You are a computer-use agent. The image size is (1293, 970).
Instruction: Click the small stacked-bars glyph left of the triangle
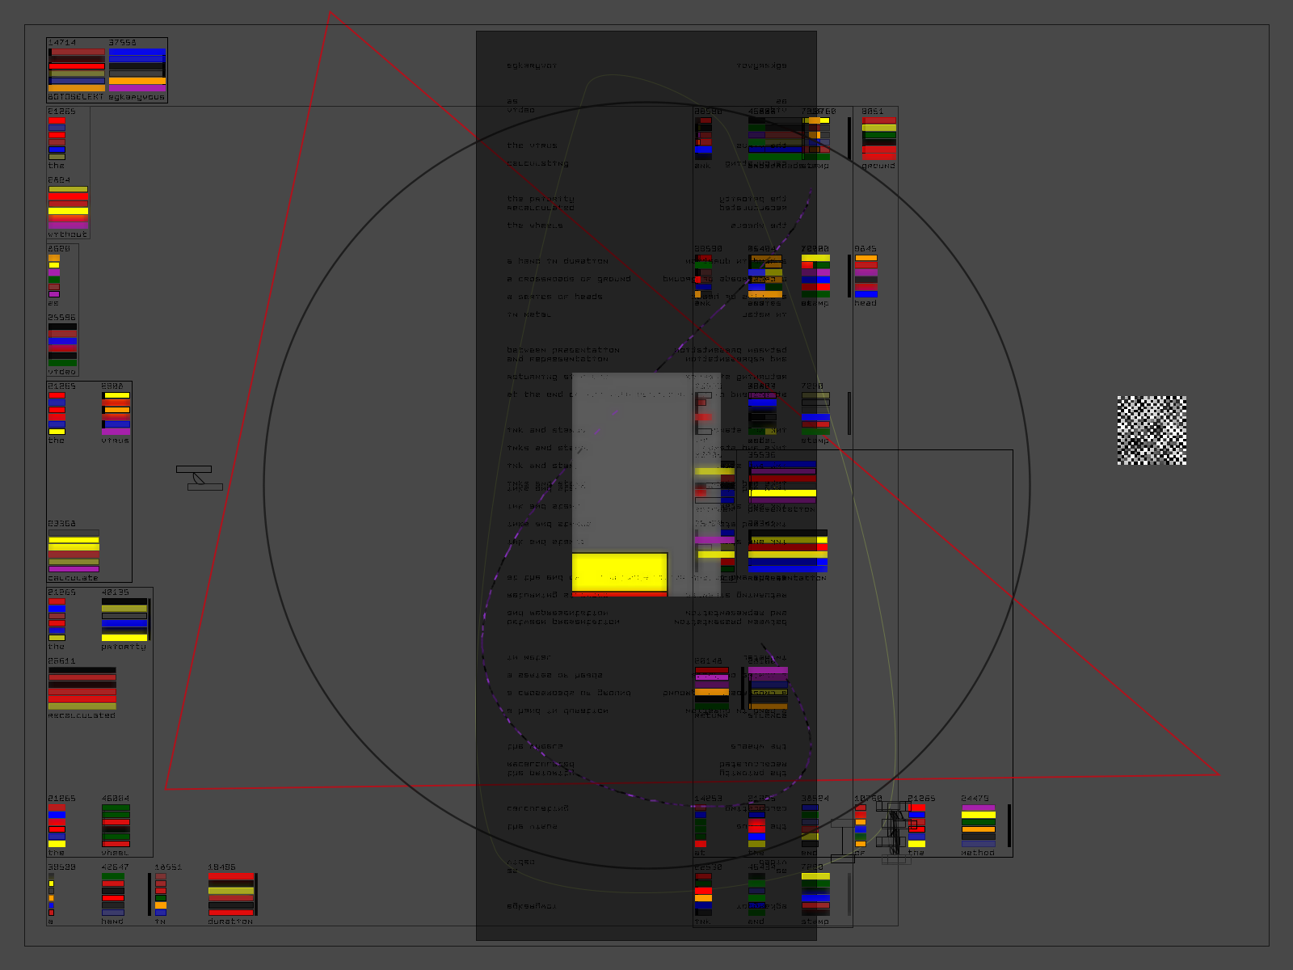(x=200, y=478)
